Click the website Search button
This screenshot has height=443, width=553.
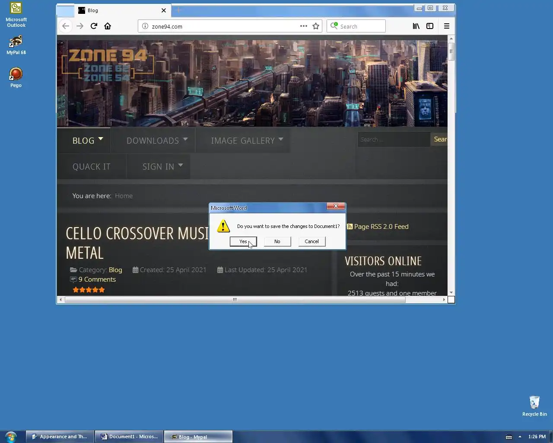coord(439,139)
